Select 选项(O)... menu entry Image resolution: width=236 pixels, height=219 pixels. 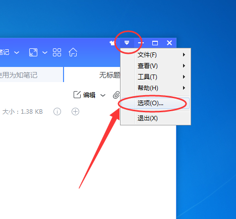point(156,103)
